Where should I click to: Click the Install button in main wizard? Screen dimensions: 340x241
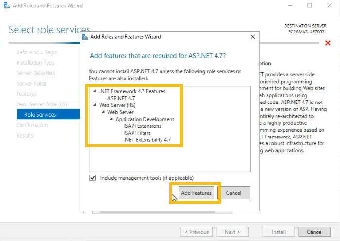click(x=279, y=232)
